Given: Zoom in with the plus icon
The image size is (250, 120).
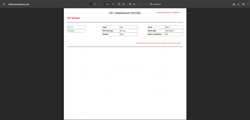Looking at the screenshot, I should coord(113,4).
